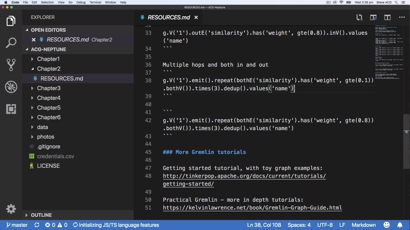Open the Debug view in activity bar
The width and height of the screenshot is (410, 230).
tap(11, 87)
